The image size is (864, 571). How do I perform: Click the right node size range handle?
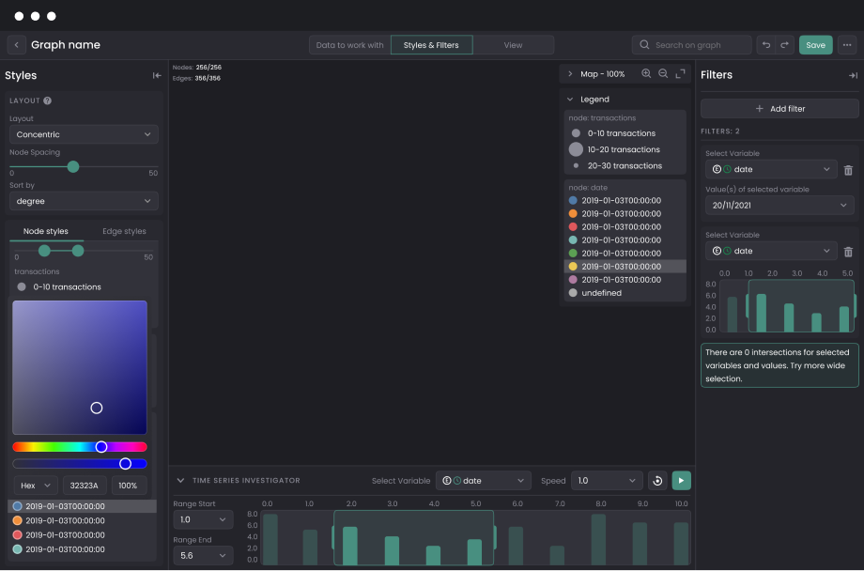(78, 251)
